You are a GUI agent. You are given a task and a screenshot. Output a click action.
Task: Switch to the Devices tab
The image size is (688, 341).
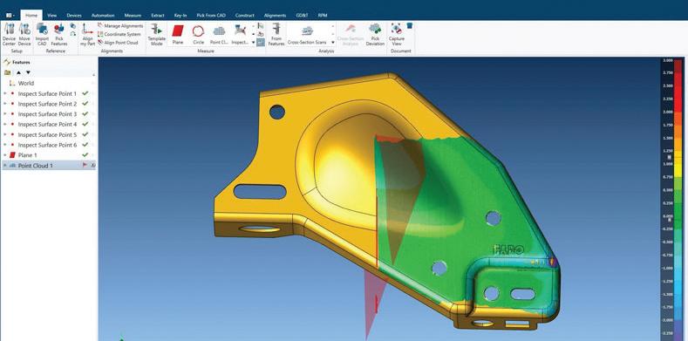coord(74,16)
